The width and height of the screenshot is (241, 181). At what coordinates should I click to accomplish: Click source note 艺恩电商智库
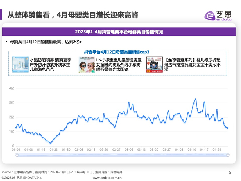point(23,172)
